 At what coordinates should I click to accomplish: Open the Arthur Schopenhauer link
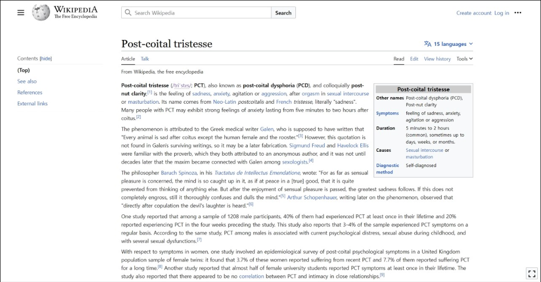(312, 198)
